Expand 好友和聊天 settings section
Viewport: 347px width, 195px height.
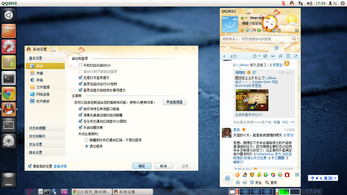point(45,136)
